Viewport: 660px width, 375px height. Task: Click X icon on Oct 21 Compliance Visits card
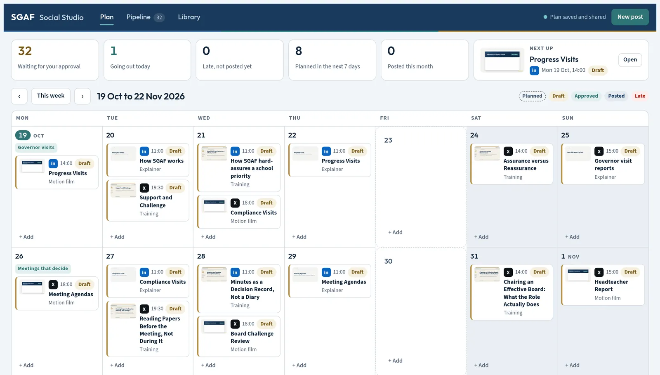click(x=235, y=203)
